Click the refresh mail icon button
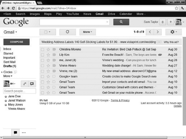Image resolution: width=186 pixels, height=139 pixels. pyautogui.click(x=68, y=32)
